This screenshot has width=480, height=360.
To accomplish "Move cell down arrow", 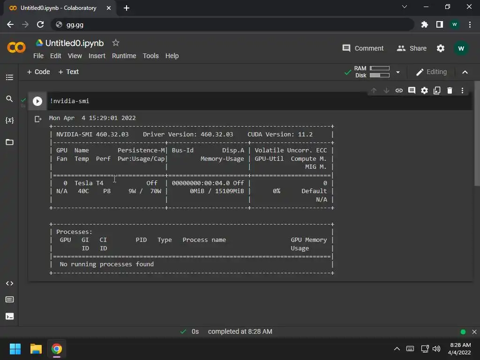I will 386,90.
